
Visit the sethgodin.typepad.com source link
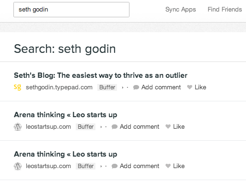click(59, 87)
